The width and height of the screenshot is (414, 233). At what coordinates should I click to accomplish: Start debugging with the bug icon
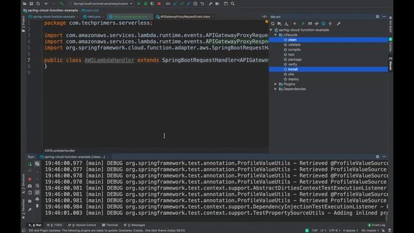tap(146, 4)
